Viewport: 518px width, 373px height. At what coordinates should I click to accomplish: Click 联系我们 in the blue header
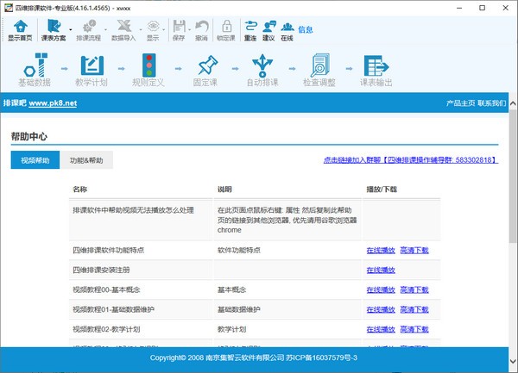(x=492, y=103)
